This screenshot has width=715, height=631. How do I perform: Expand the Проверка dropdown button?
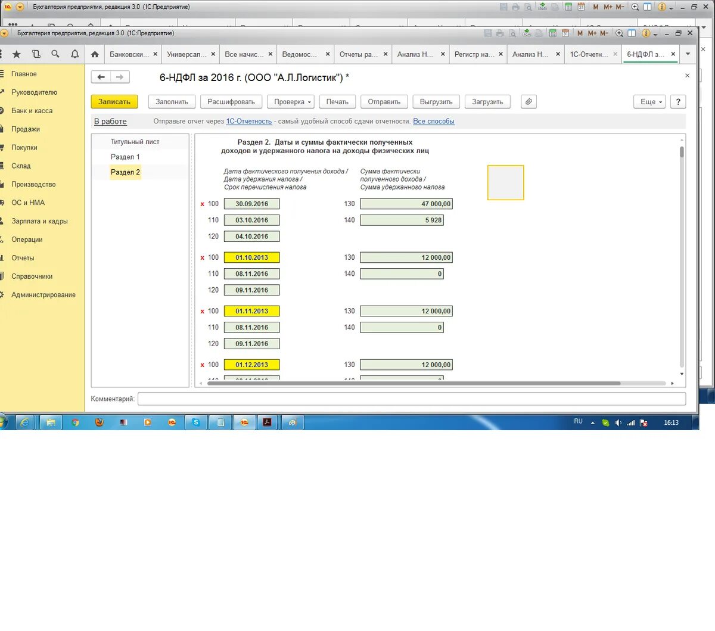click(290, 102)
